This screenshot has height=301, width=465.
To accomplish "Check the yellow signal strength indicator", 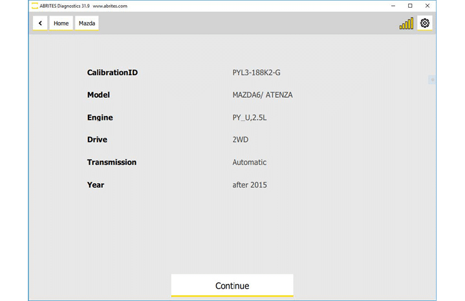I will (406, 24).
